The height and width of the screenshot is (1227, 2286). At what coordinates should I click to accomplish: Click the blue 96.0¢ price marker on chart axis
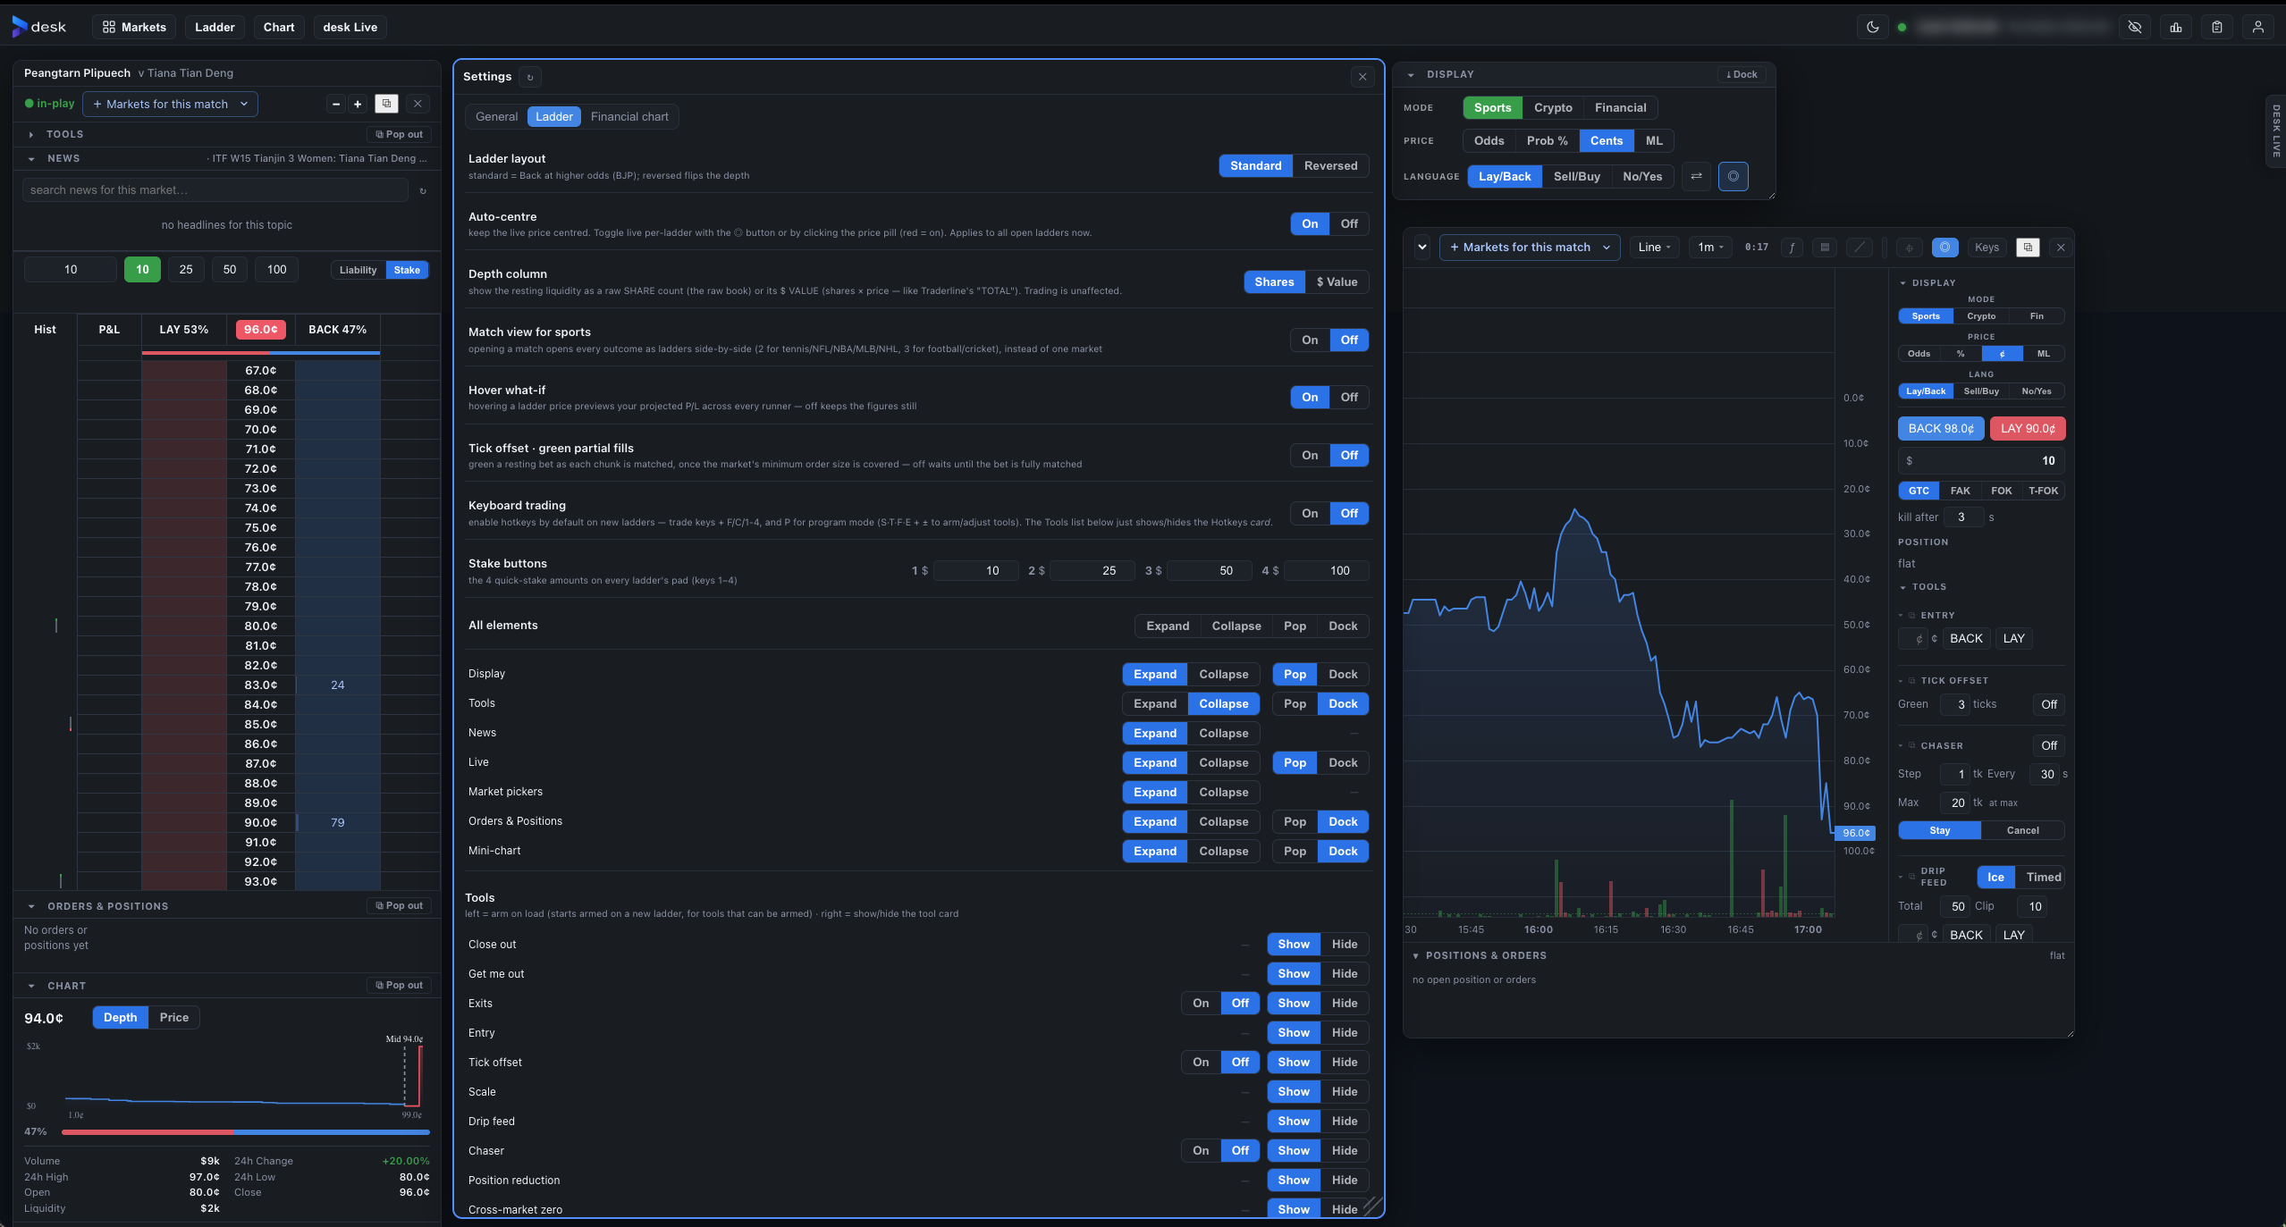(x=1856, y=833)
